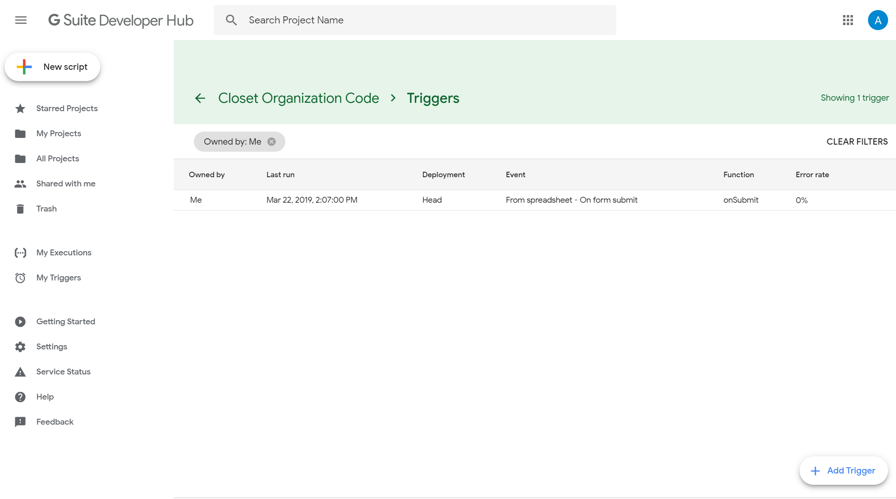
Task: Click the G Suite Developer Hub logo
Action: coord(121,20)
